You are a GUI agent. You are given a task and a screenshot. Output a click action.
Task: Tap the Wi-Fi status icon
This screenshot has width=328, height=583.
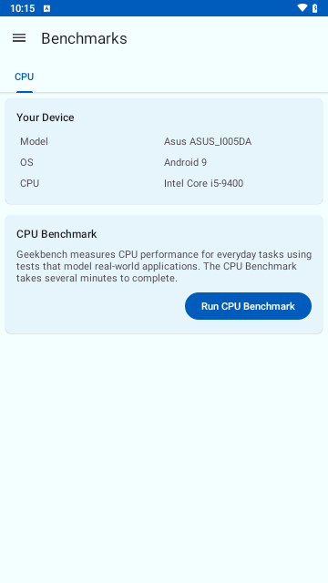pyautogui.click(x=302, y=8)
